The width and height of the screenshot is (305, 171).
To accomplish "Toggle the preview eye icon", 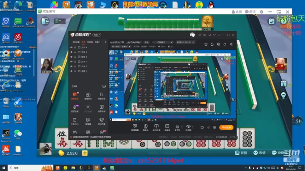I will click(209, 127).
